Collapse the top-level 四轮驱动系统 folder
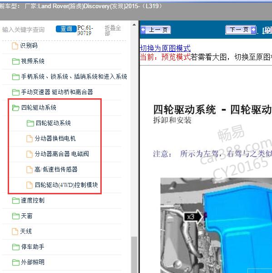The image size is (272, 273). pos(39,107)
